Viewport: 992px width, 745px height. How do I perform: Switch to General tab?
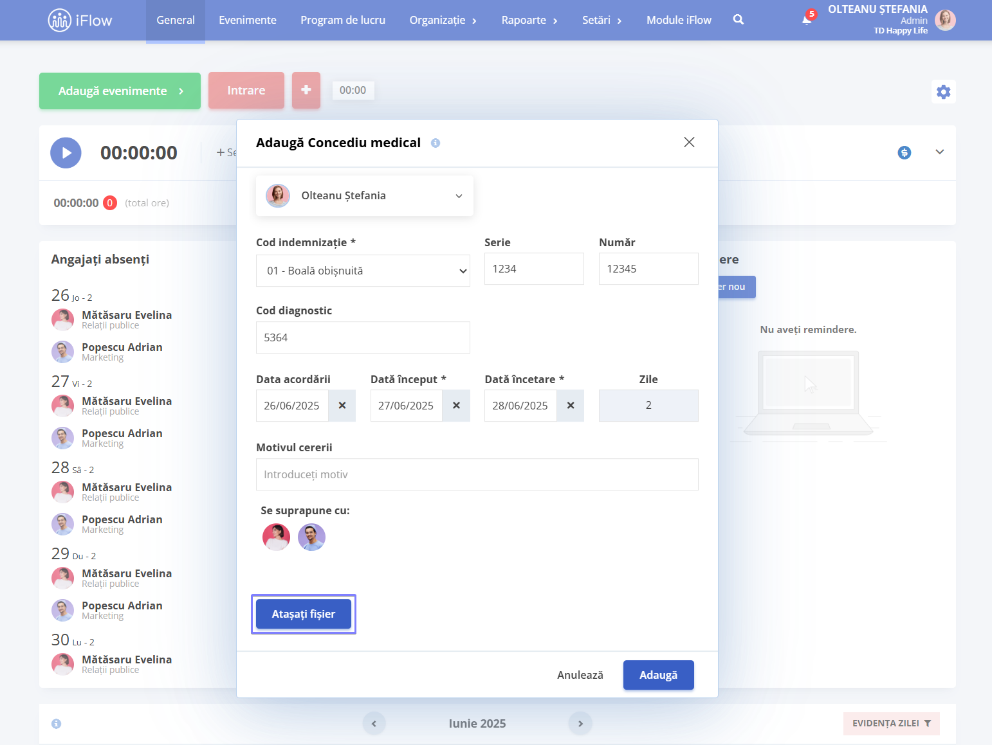[176, 20]
